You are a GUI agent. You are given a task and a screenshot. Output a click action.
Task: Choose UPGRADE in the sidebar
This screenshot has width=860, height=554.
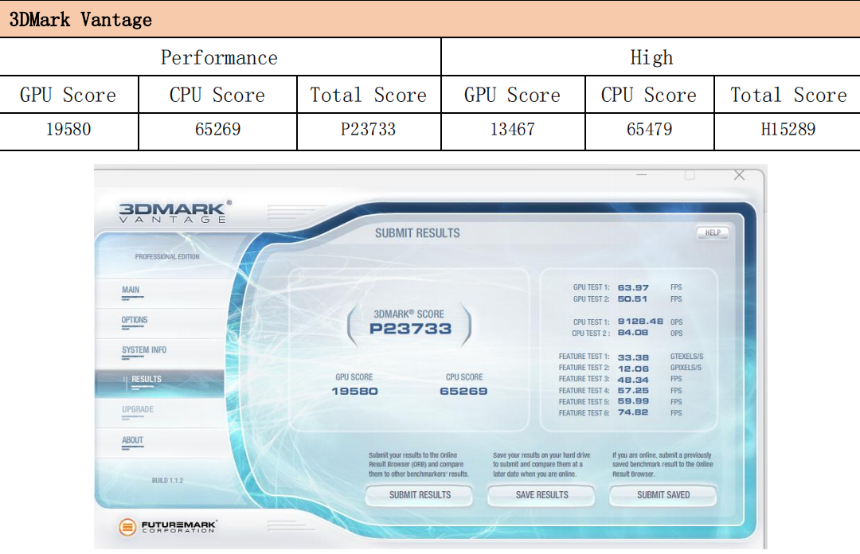coord(138,410)
